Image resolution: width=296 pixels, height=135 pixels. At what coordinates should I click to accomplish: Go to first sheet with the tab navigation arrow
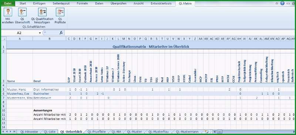(3, 131)
